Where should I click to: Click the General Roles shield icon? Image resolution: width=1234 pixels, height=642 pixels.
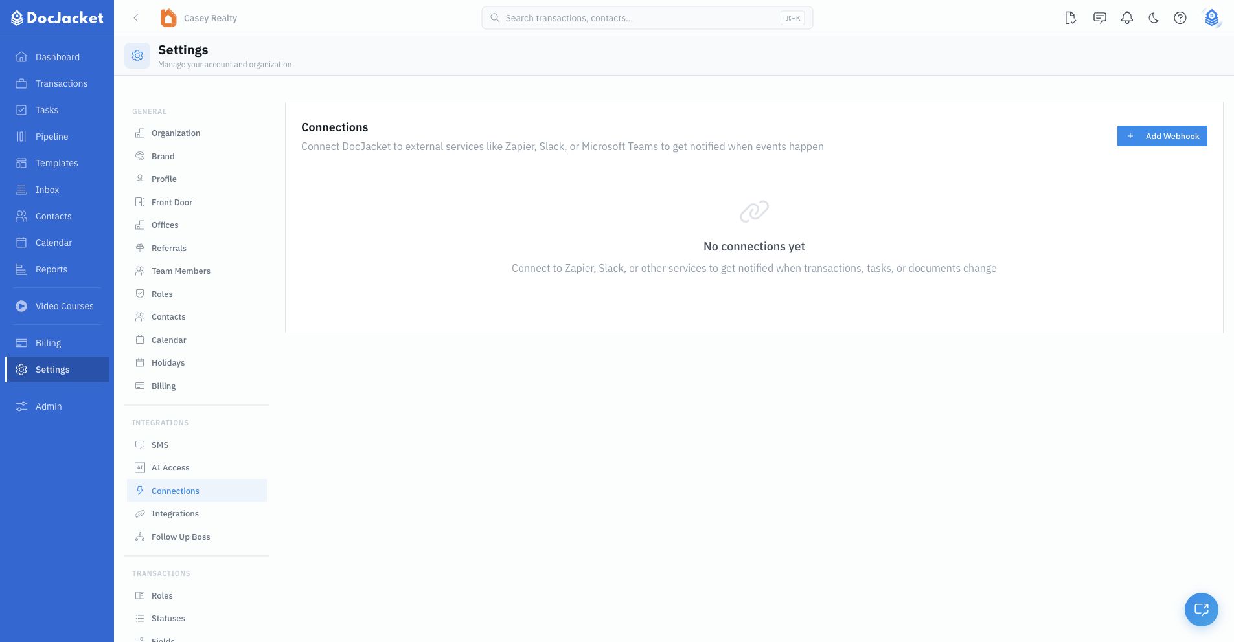click(x=140, y=294)
